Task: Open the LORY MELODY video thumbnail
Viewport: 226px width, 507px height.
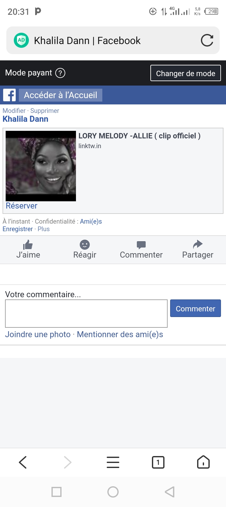Action: pos(41,166)
